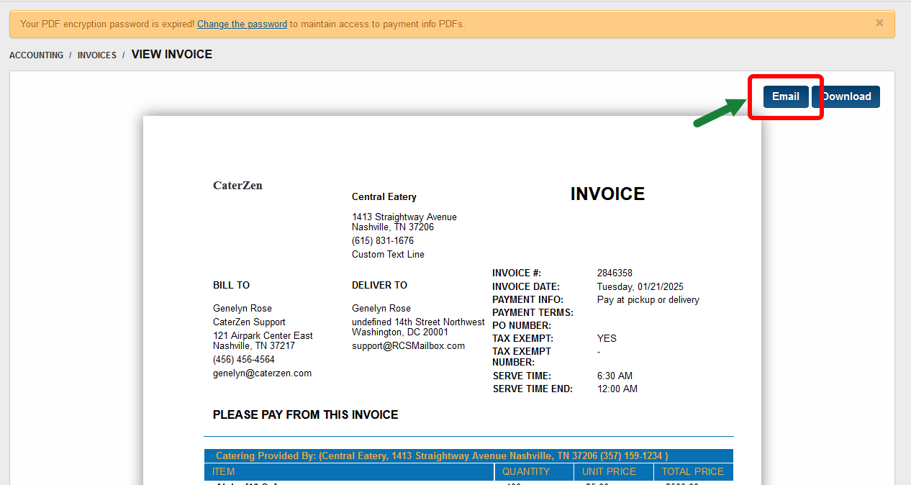
Task: Click the support@RCSMailbox.com email address
Action: [408, 346]
